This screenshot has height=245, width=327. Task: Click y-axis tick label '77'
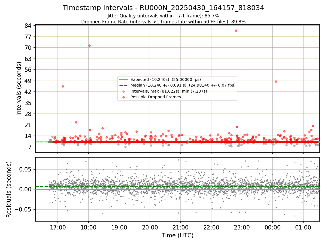pyautogui.click(x=29, y=37)
